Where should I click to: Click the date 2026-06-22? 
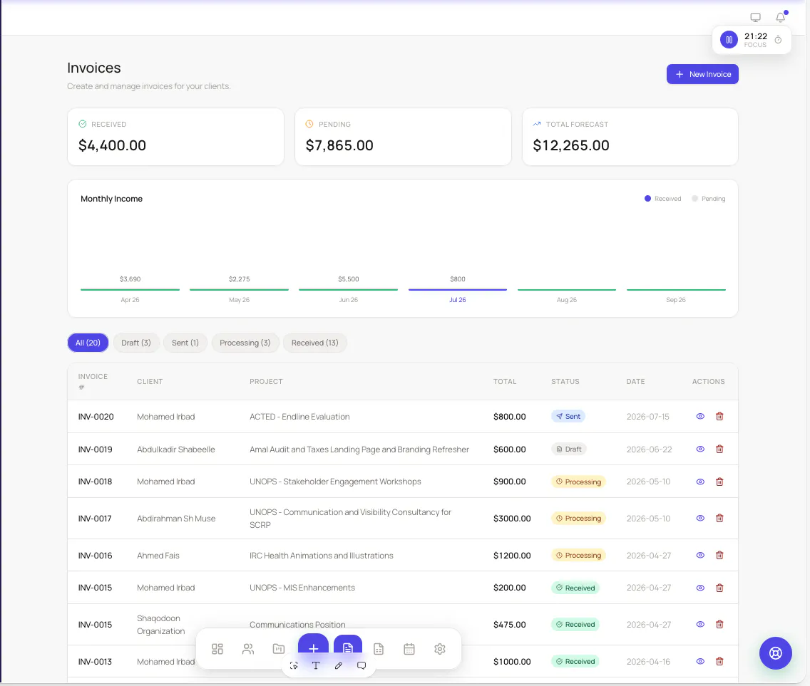click(x=649, y=449)
